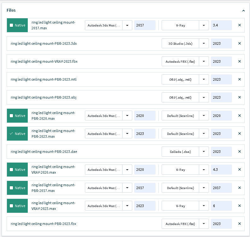250x237 pixels.
Task: Remove the PBR-2023.mtl file
Action: (239, 79)
